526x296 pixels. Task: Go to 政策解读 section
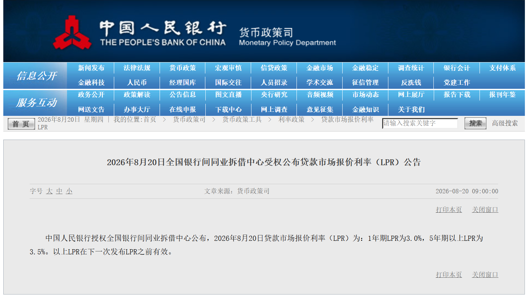137,95
